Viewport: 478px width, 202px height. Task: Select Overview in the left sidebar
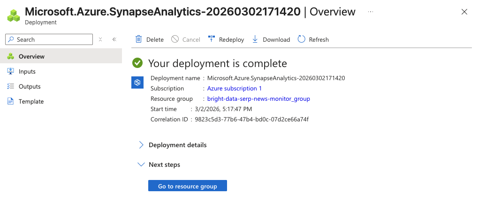click(x=31, y=57)
